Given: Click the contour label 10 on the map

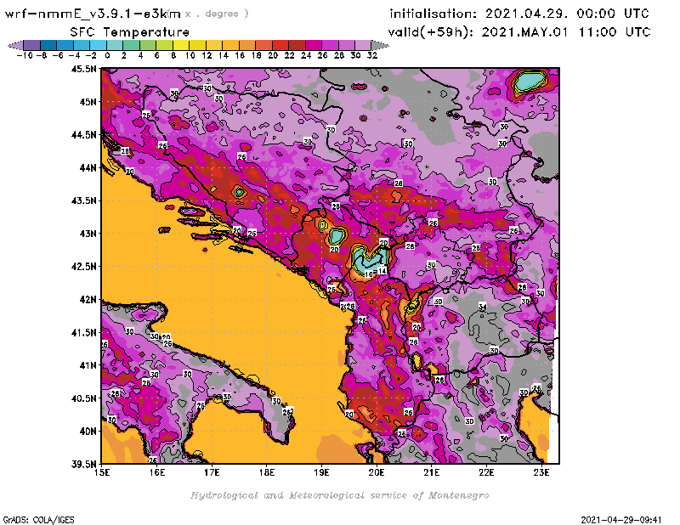Looking at the screenshot, I should coord(369,274).
